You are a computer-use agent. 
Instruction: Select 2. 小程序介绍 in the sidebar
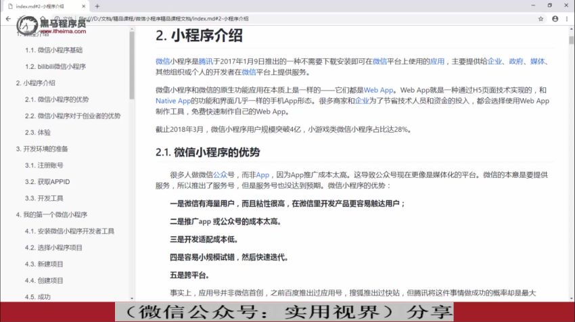[36, 83]
